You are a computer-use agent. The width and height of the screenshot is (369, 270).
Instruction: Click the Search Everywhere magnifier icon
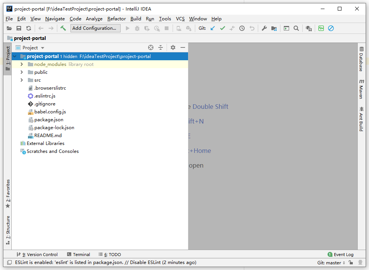pos(296,29)
